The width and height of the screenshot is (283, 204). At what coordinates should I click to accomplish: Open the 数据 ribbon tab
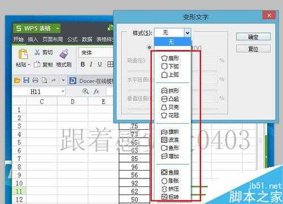[x=87, y=39]
